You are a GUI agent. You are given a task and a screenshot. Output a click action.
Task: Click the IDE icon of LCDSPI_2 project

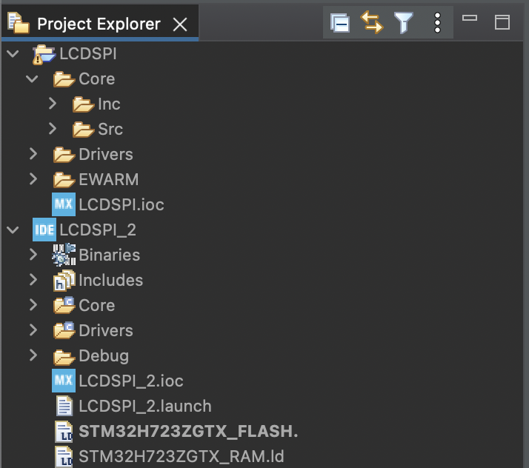[44, 230]
